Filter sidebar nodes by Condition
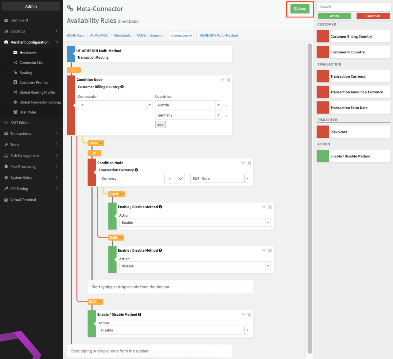This screenshot has height=359, width=393. point(373,16)
